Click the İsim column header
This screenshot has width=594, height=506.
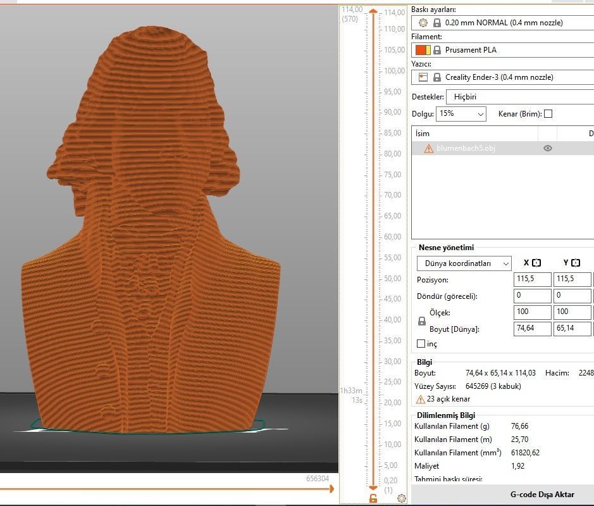(475, 134)
